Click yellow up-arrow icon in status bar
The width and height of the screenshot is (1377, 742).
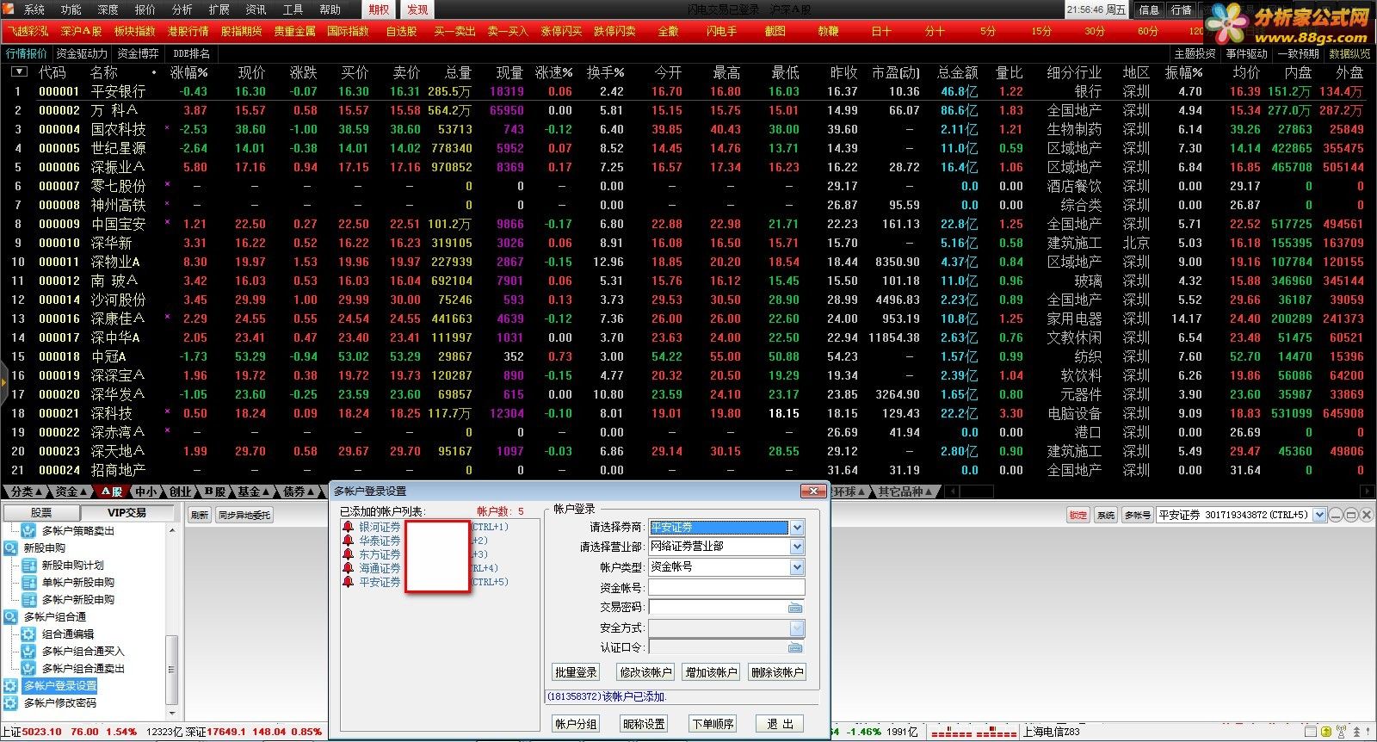click(1328, 732)
